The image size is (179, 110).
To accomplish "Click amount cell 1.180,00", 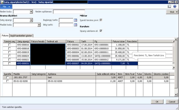I will point(119,45).
